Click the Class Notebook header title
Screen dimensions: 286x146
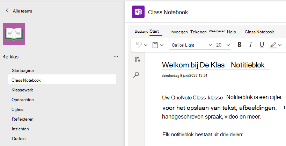168,12
